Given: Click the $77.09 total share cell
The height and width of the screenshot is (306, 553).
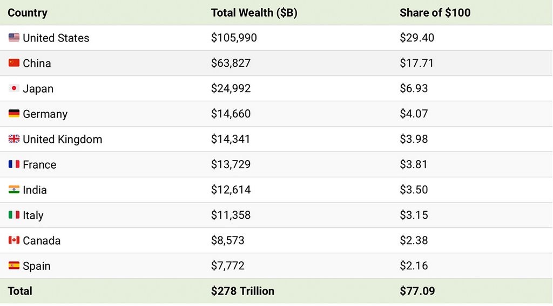Looking at the screenshot, I should point(417,291).
